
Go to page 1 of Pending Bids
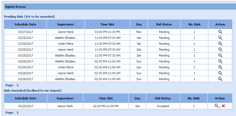pyautogui.click(x=17, y=85)
